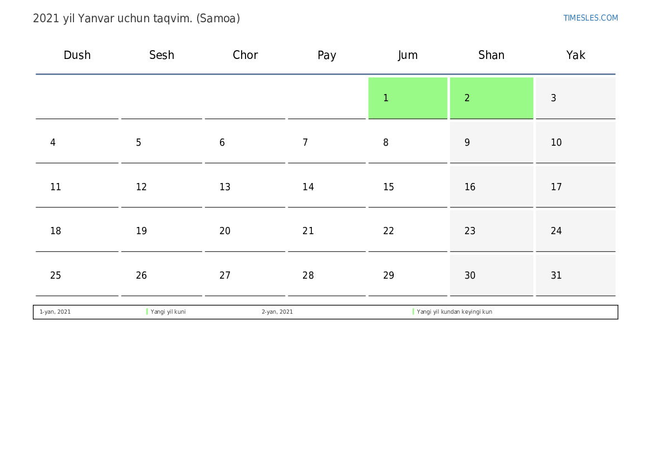Viewport: 651px width, 460px height.
Task: Click green color marker beside 'Yangi yil kuni'
Action: point(147,312)
